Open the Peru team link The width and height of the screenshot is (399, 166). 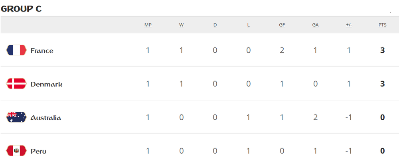click(x=38, y=152)
